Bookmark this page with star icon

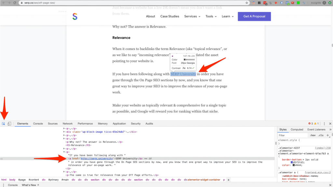click(246, 3)
